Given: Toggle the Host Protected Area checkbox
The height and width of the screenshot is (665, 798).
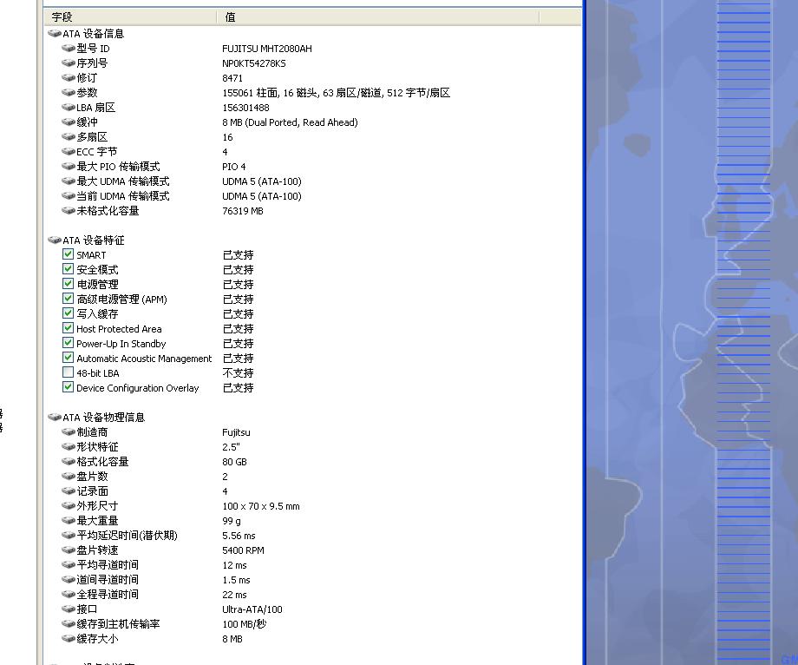Looking at the screenshot, I should click(x=69, y=328).
